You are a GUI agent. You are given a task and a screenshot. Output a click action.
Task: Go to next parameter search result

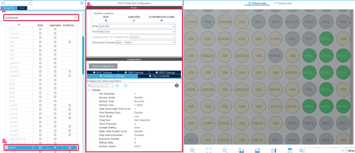(126, 86)
